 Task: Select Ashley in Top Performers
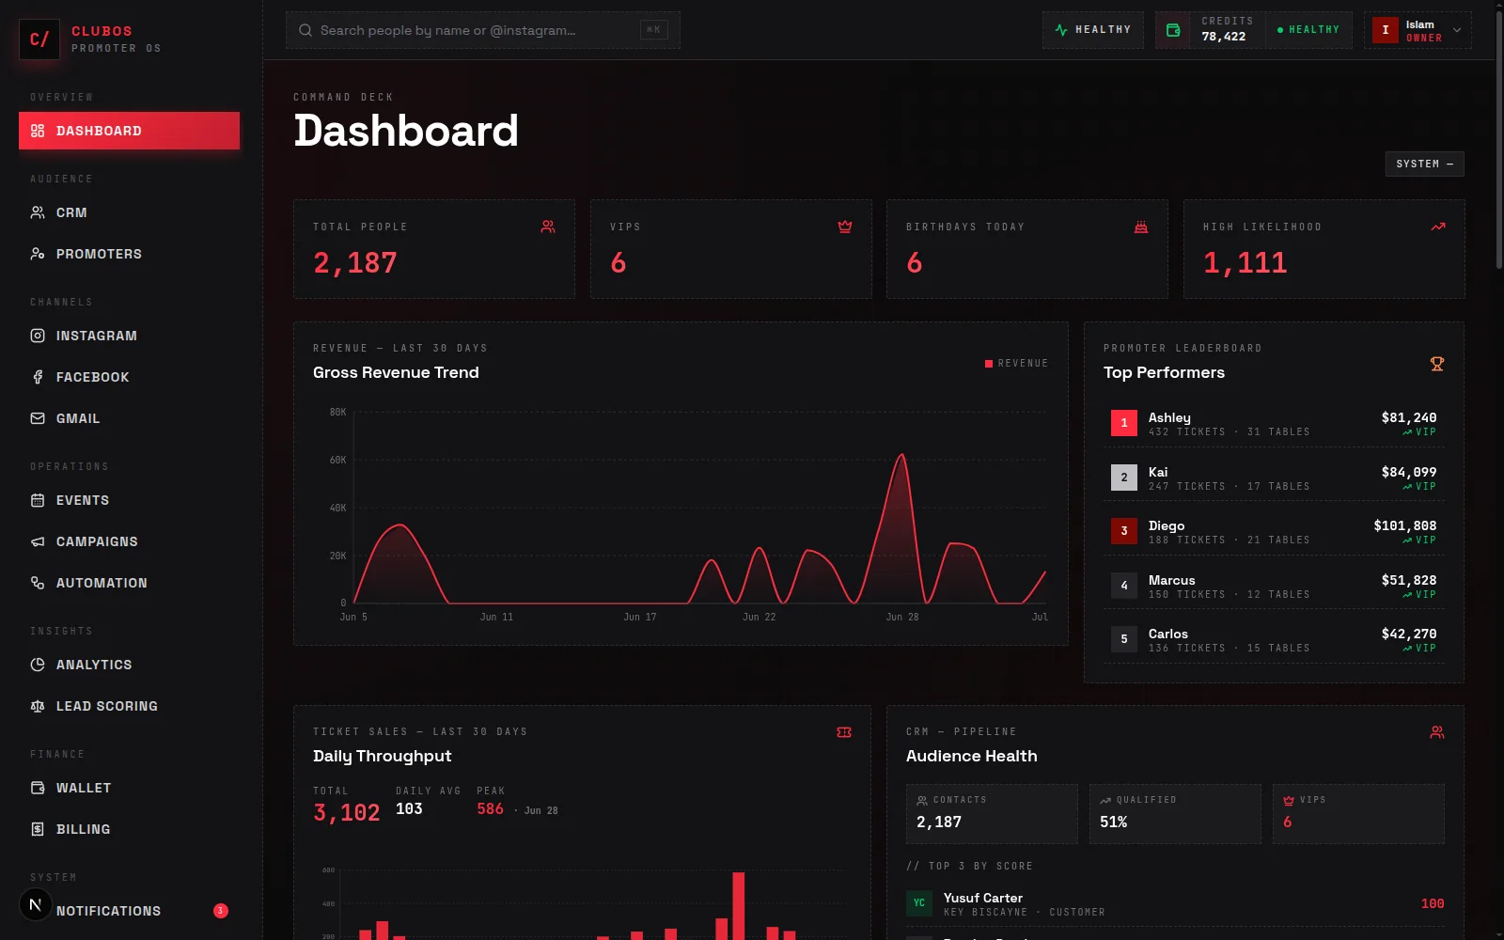click(x=1274, y=423)
